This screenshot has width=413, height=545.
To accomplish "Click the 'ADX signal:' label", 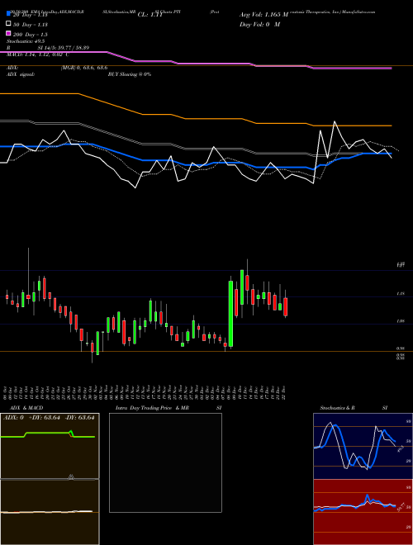I will pyautogui.click(x=21, y=74).
